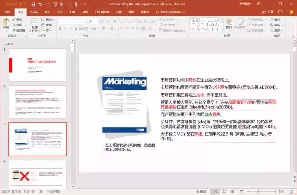
Task: Select slide 4 thumbnail with red X
Action: [38, 175]
